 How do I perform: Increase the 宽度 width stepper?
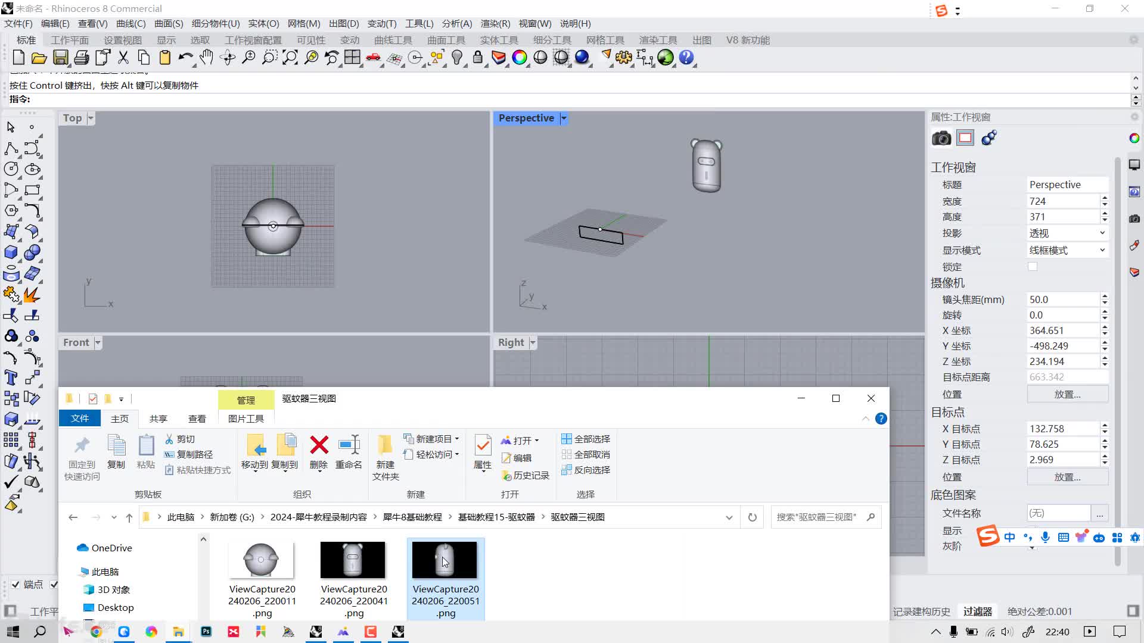(1105, 198)
